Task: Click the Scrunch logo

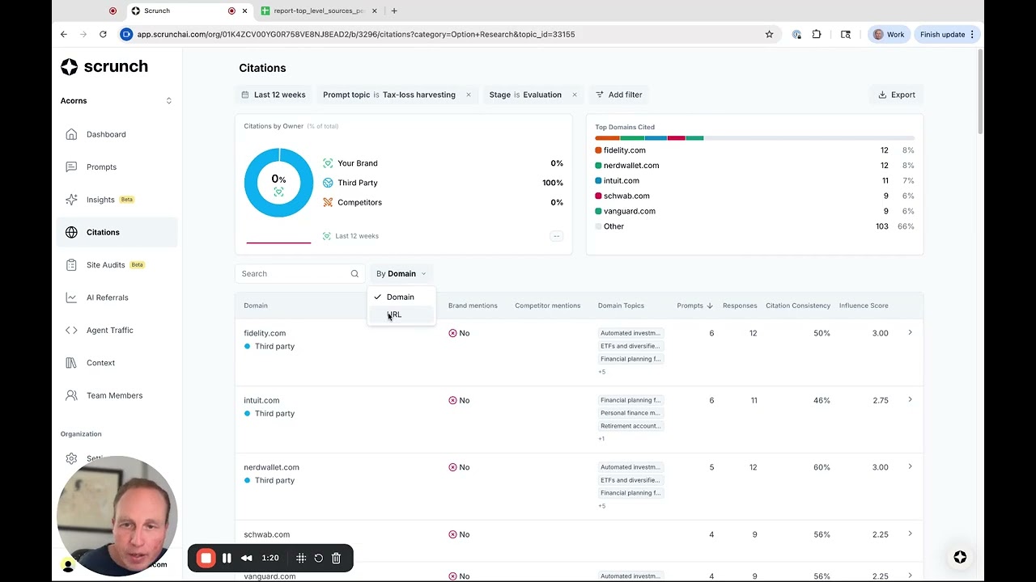Action: [104, 66]
